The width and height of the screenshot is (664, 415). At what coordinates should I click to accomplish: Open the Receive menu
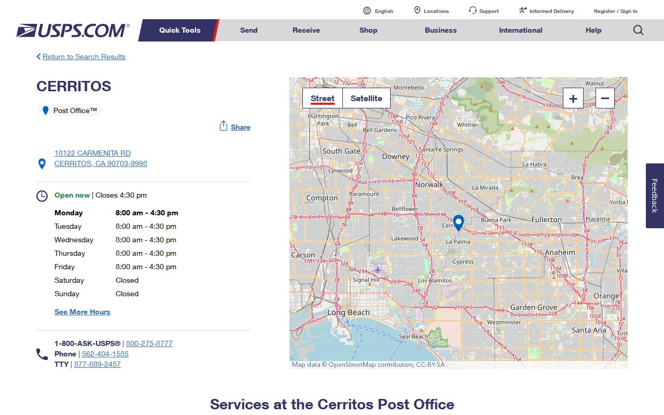306,30
